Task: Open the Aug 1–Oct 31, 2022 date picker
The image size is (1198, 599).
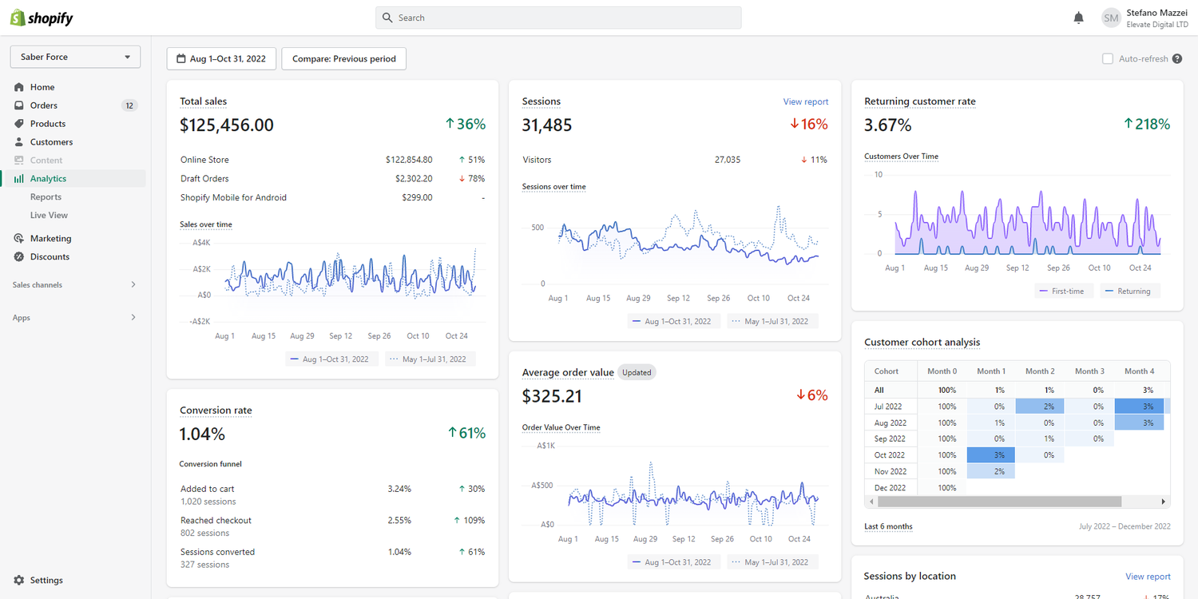Action: click(221, 59)
